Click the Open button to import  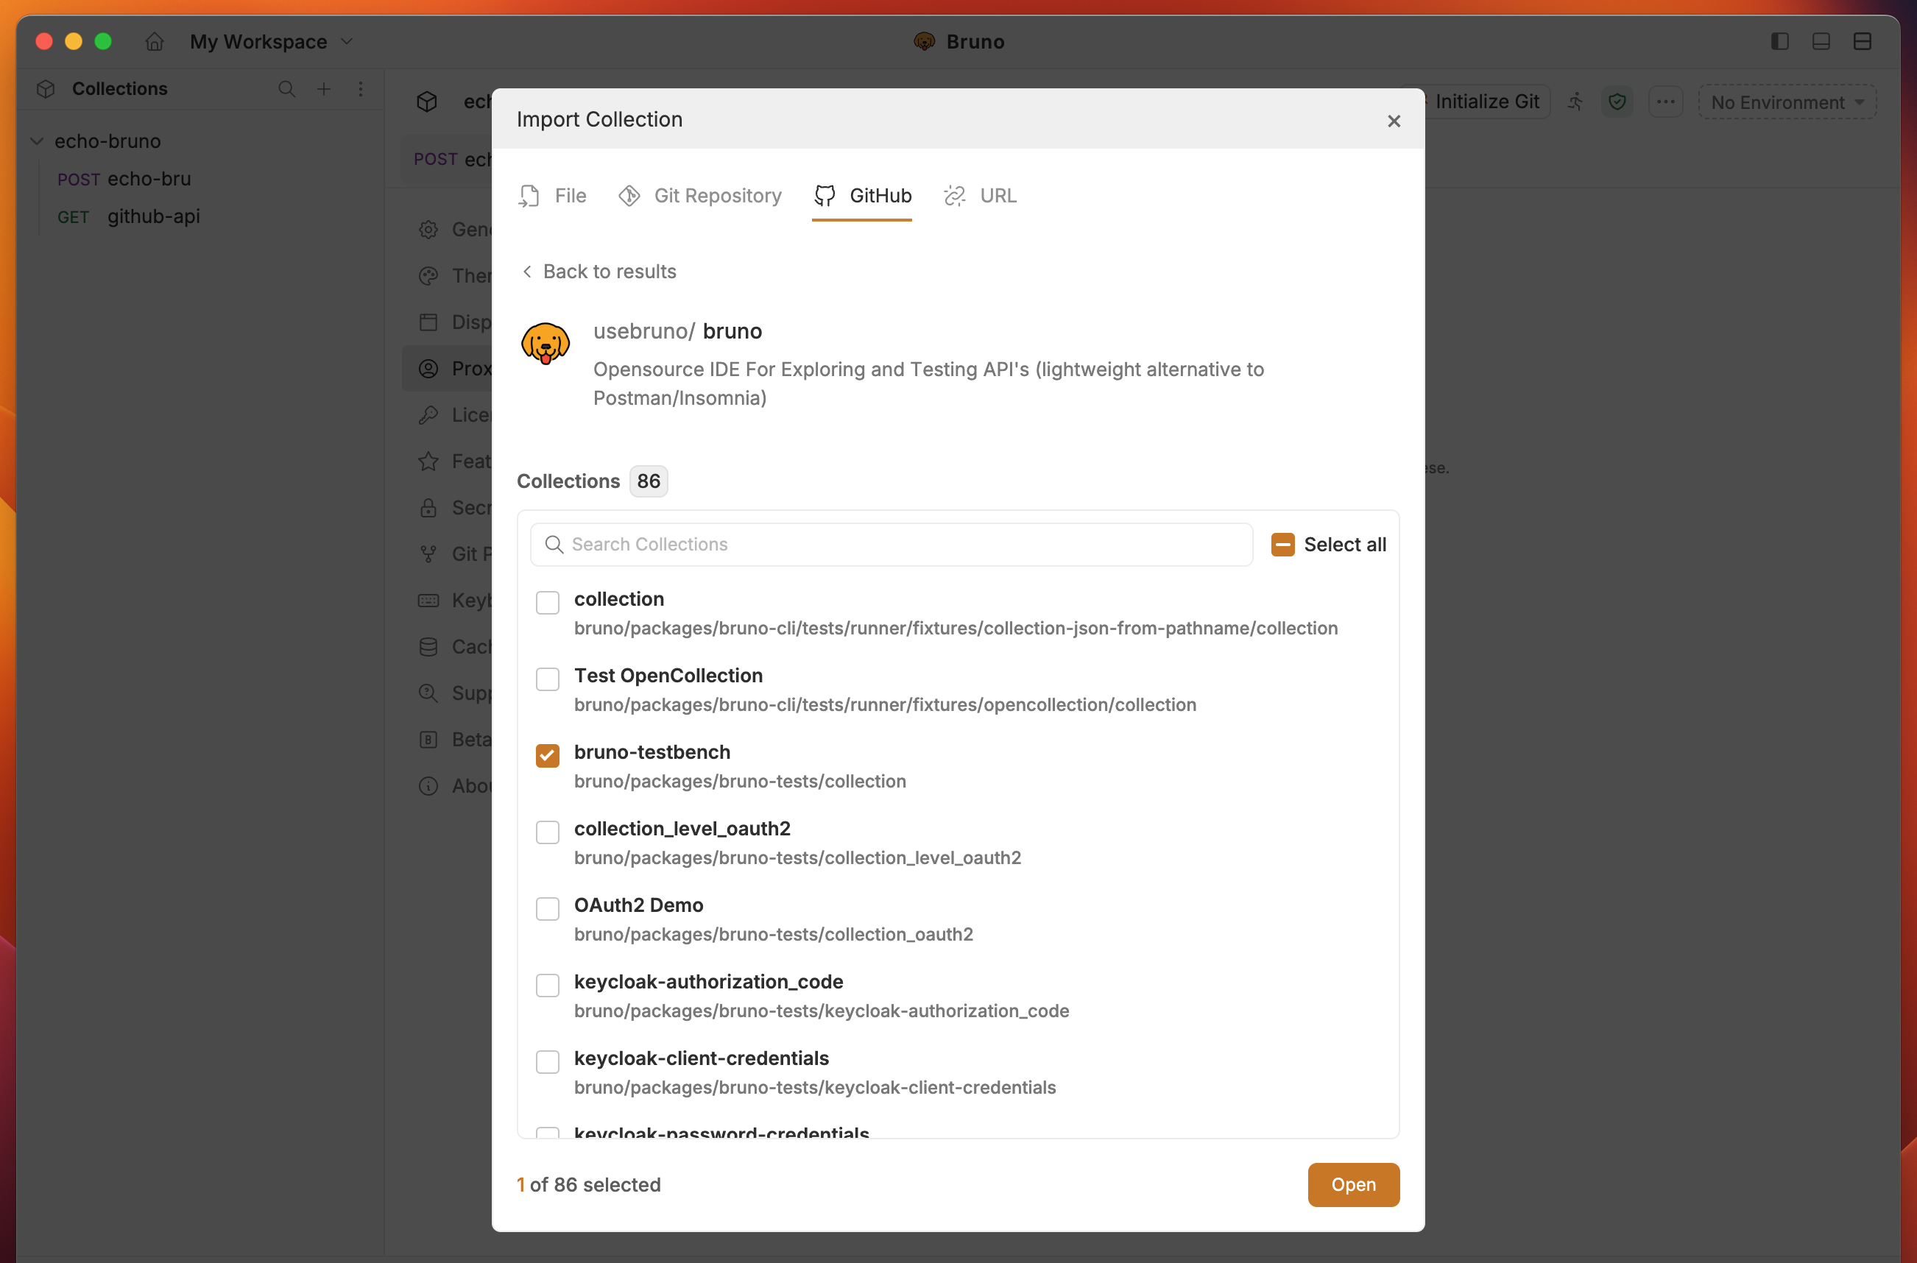(x=1353, y=1184)
